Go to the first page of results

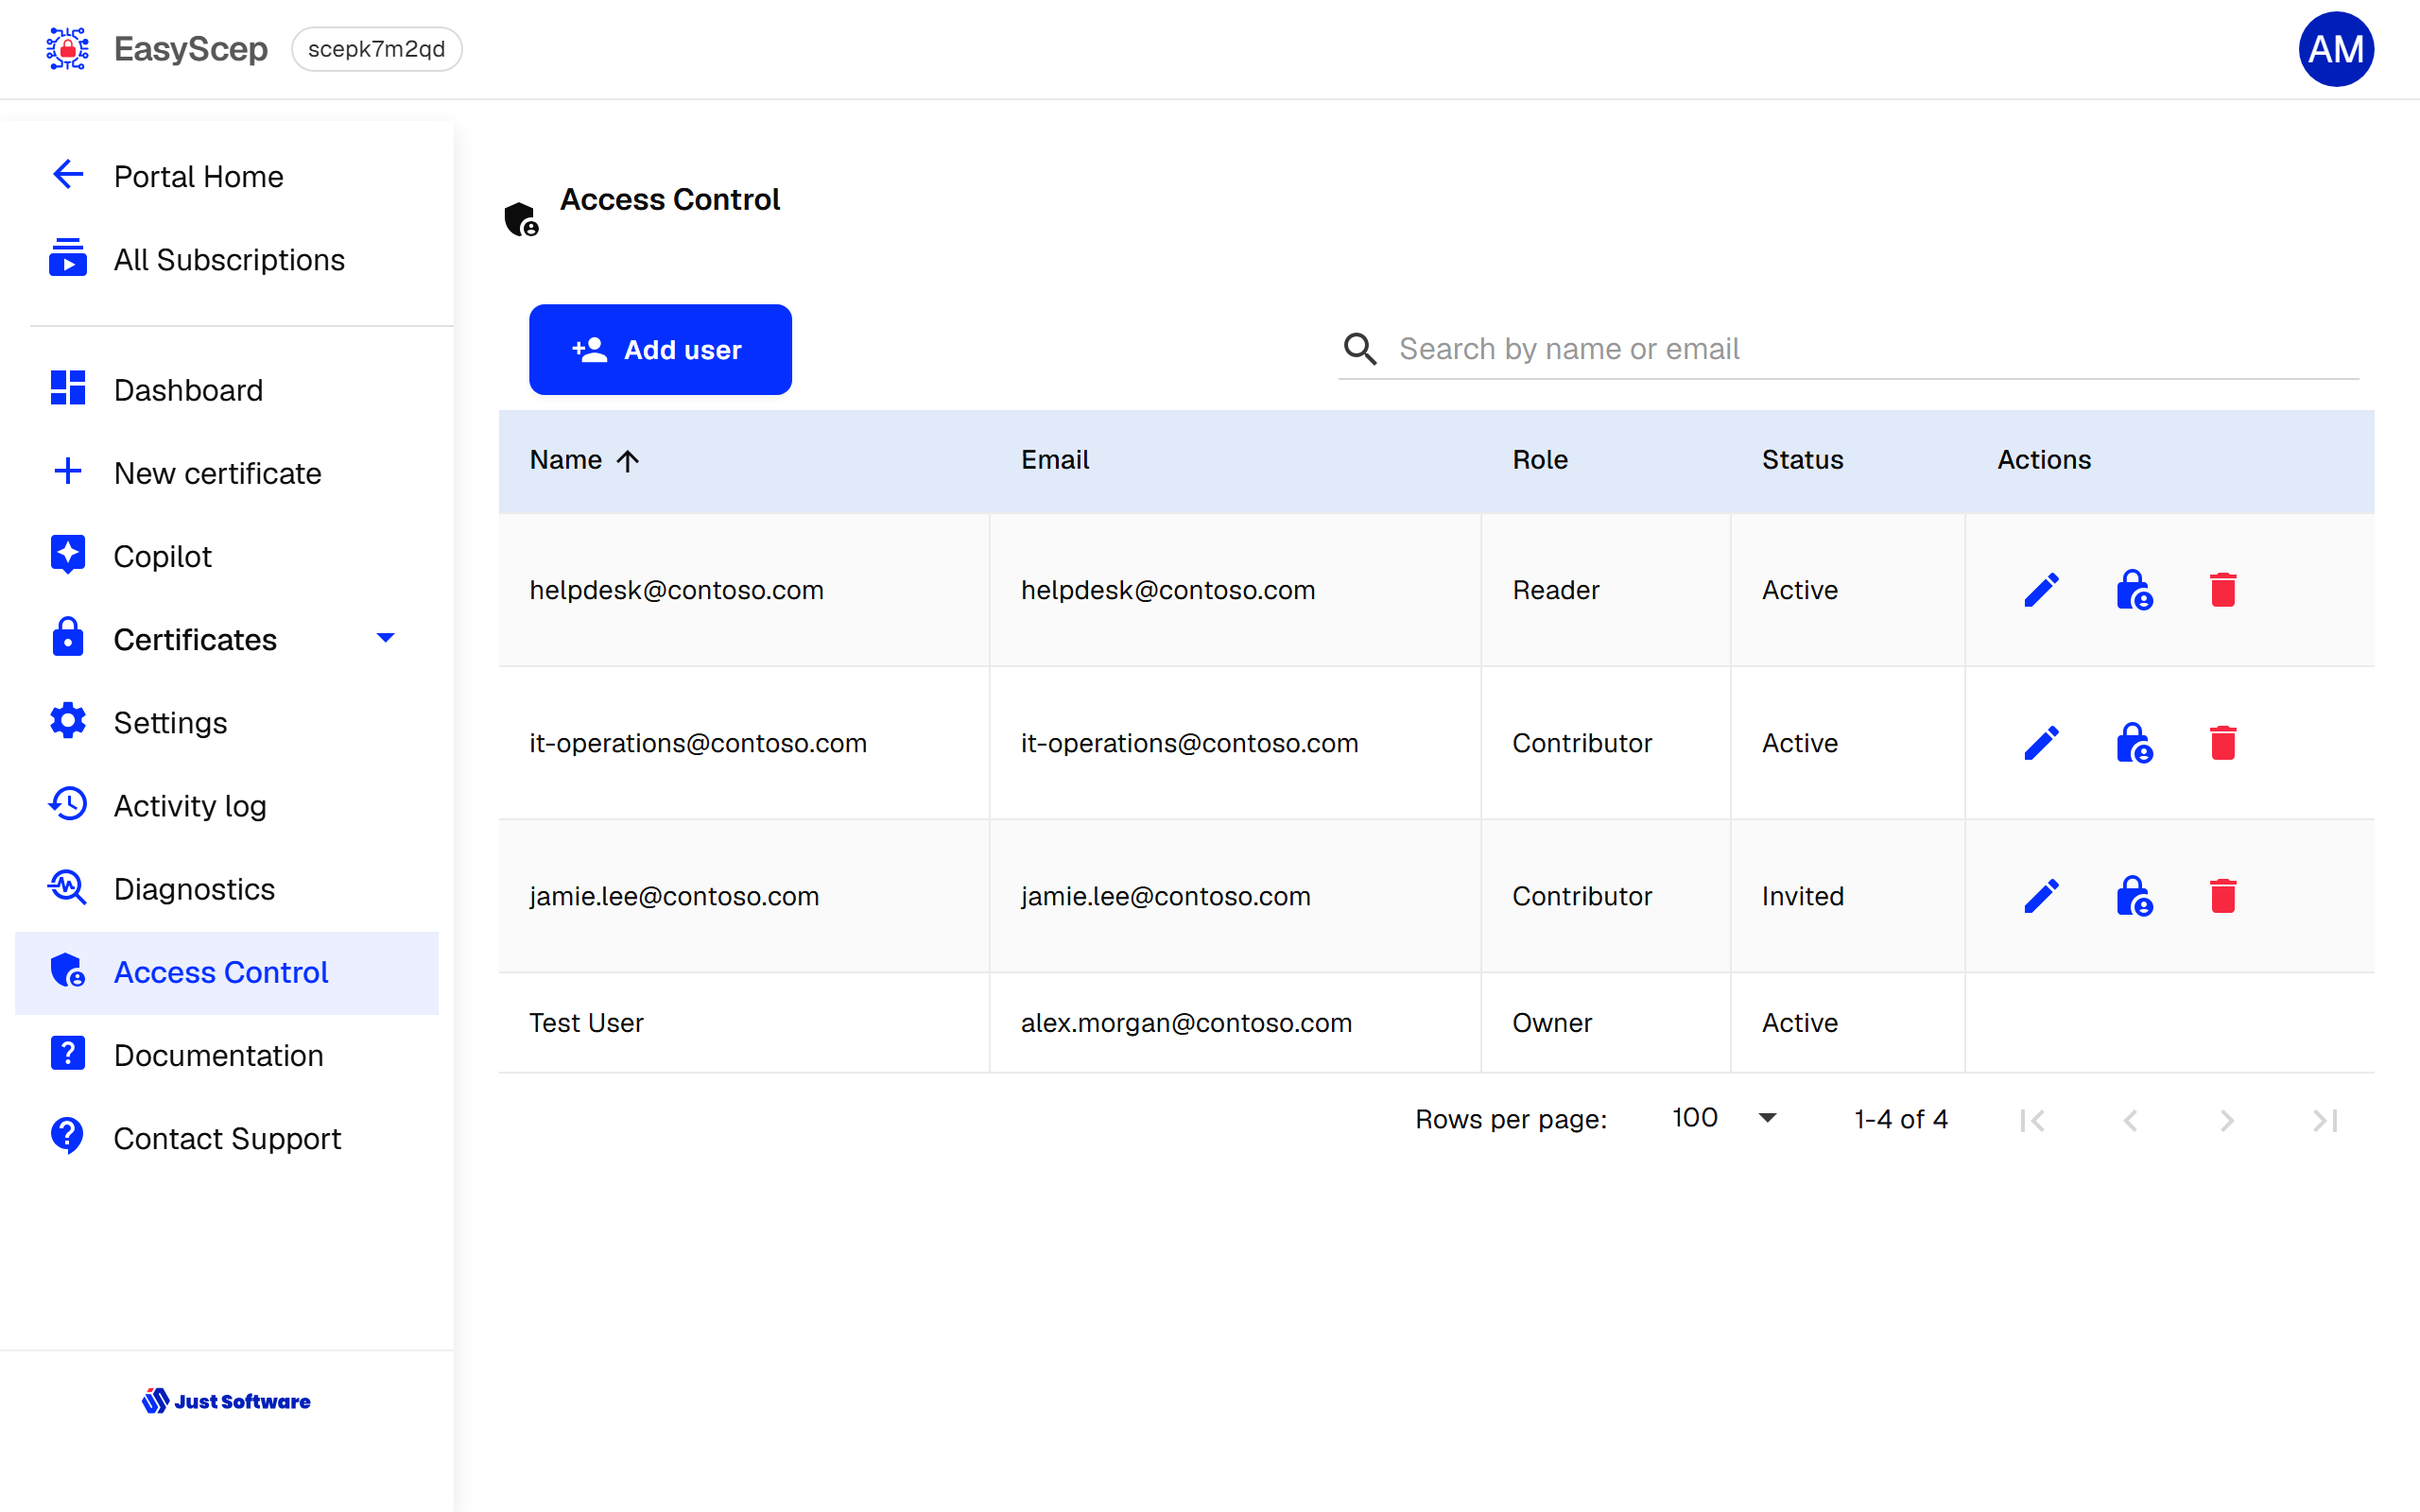click(2032, 1120)
